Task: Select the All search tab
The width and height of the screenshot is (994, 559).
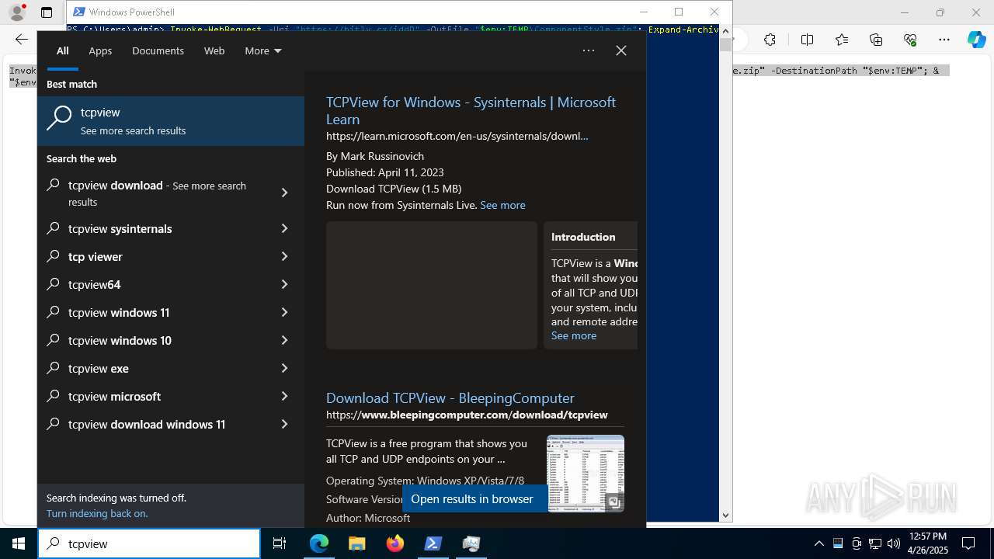Action: coord(62,51)
